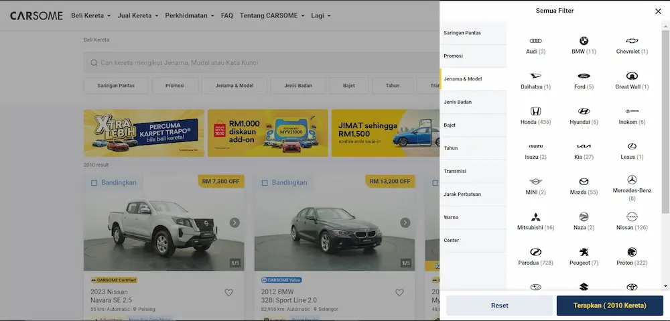The width and height of the screenshot is (670, 321).
Task: Expand the Beli Kereta menu
Action: 90,15
